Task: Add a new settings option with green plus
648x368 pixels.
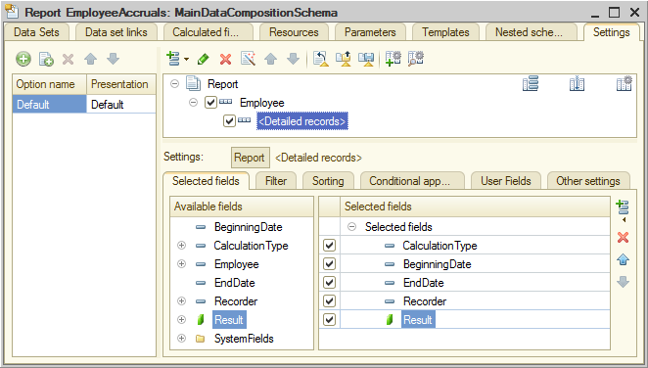Action: coord(23,59)
